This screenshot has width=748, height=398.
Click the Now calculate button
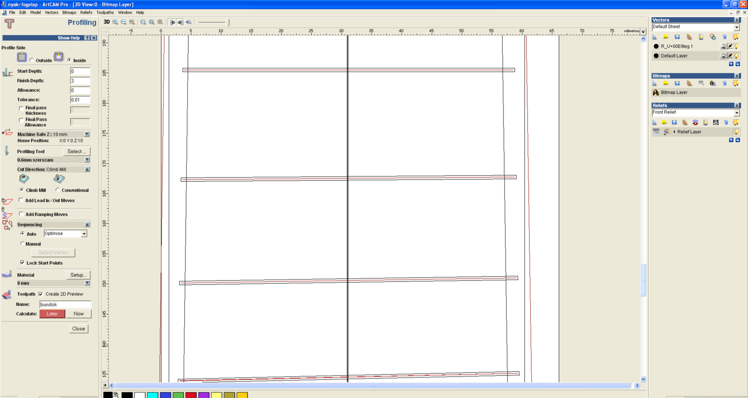tap(79, 314)
